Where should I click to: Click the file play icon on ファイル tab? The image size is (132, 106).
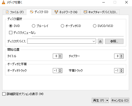click(x=7, y=12)
